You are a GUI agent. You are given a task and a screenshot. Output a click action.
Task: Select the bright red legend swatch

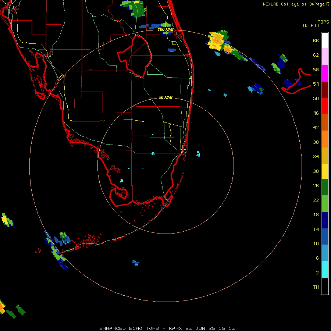click(x=325, y=106)
